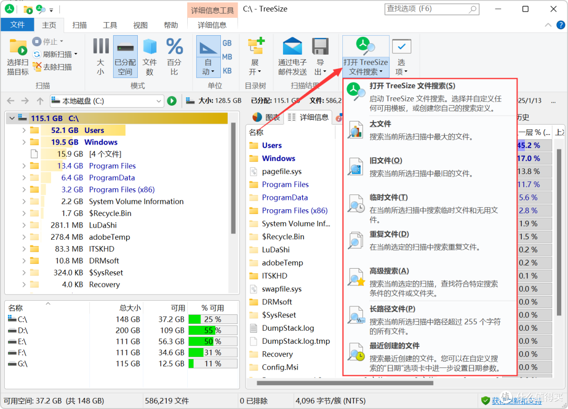Click the forward navigation arrow

(25, 101)
